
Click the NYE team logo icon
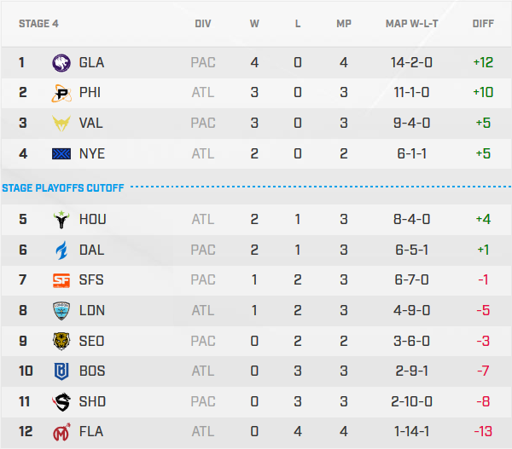62,153
